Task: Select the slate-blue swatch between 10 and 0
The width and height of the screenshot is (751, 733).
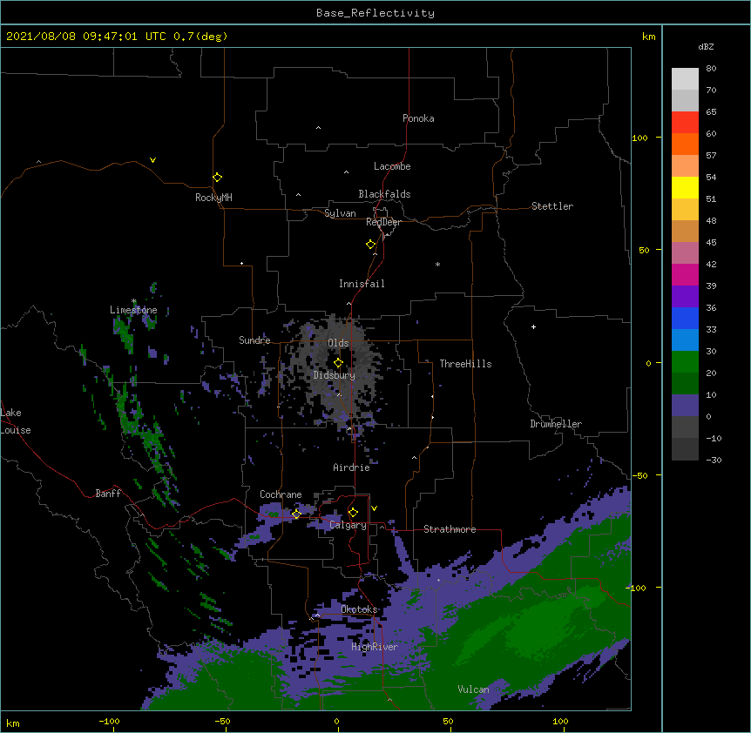Action: click(685, 406)
